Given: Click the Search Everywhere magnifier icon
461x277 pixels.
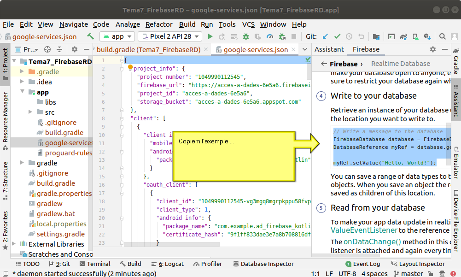Looking at the screenshot, I should (x=442, y=36).
